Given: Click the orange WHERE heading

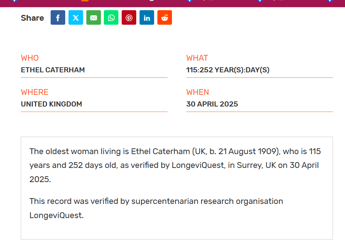Looking at the screenshot, I should click(35, 92).
